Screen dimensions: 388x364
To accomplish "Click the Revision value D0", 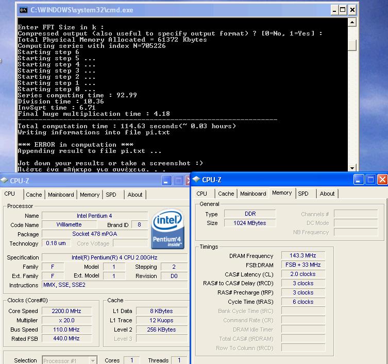I will [x=174, y=276].
